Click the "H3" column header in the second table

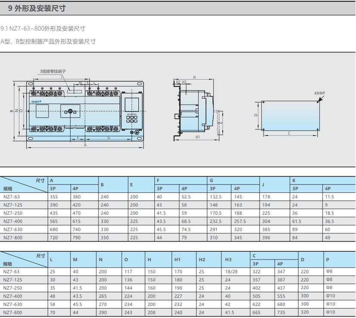tap(228, 259)
